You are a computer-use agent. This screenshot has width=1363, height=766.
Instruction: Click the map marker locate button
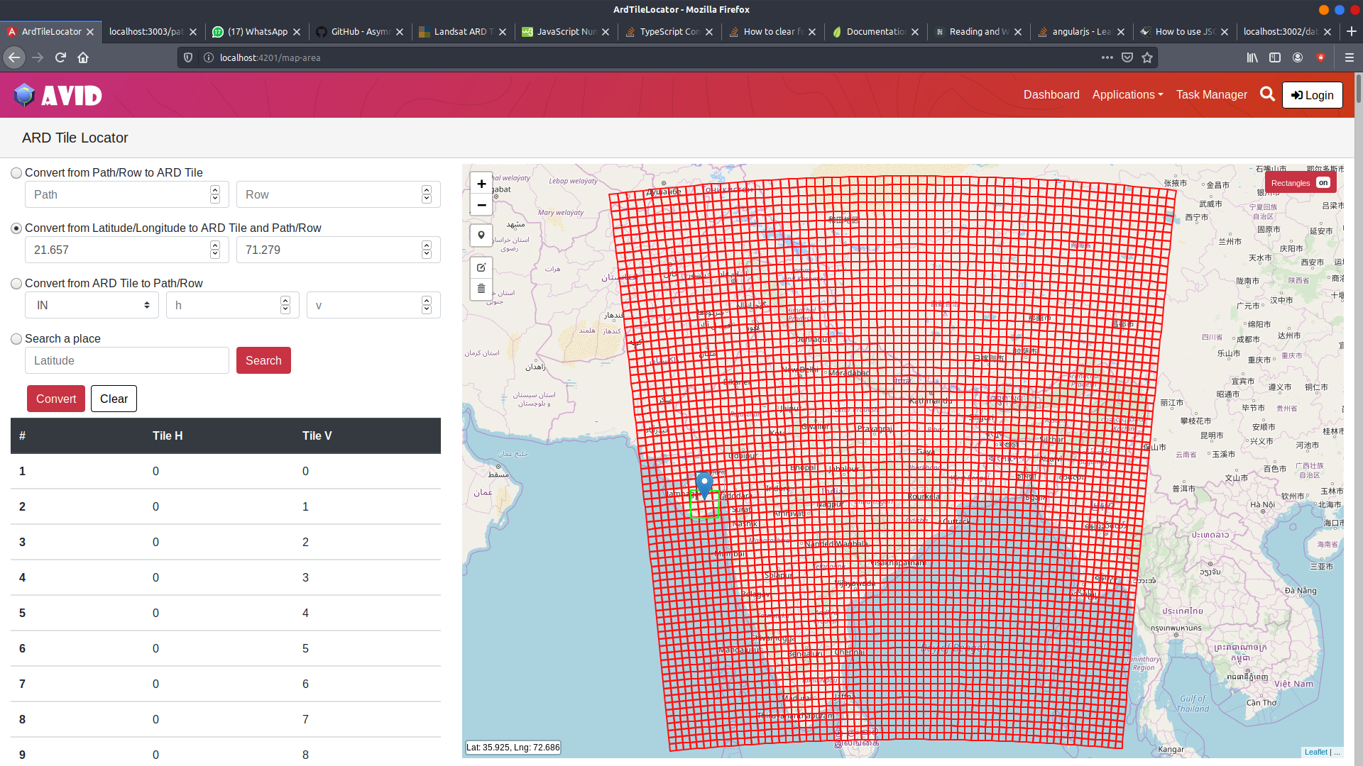[481, 235]
